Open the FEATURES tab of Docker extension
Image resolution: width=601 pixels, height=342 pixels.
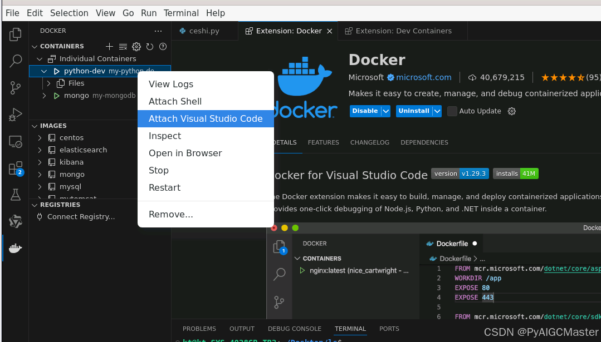(x=323, y=143)
